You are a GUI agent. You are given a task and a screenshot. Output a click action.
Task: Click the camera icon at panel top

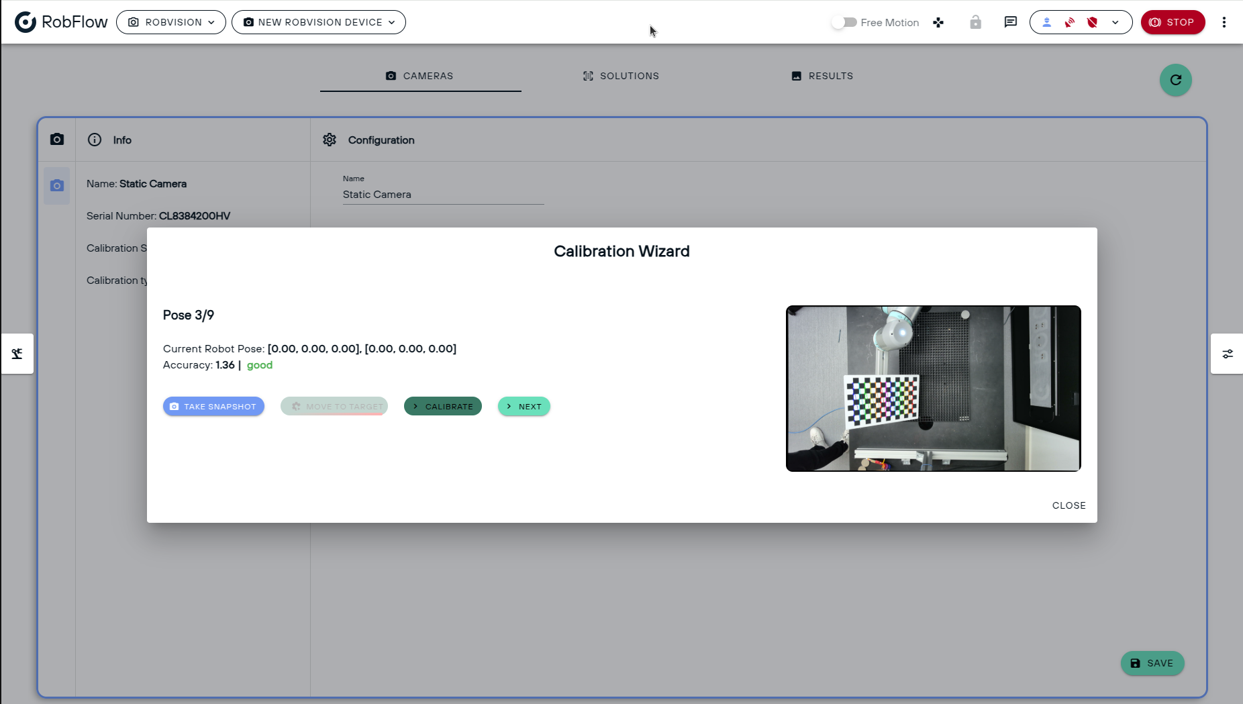click(57, 139)
